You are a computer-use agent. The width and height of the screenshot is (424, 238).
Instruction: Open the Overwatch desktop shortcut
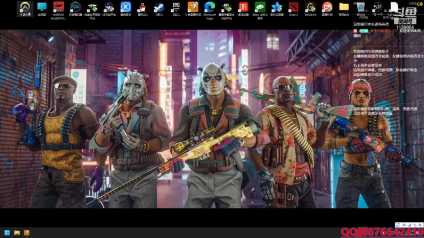point(25,8)
